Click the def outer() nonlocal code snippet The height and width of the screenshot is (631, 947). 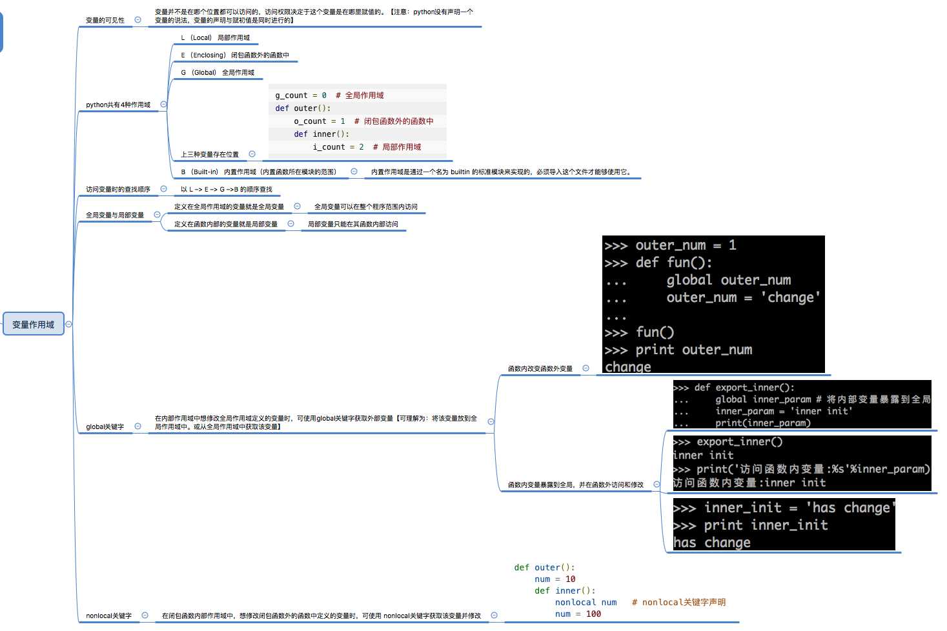coord(620,591)
